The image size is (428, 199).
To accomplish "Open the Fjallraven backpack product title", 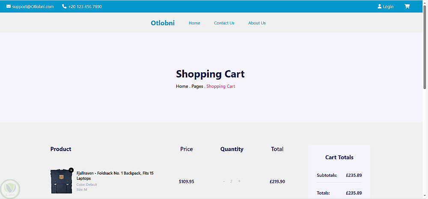I will point(115,175).
